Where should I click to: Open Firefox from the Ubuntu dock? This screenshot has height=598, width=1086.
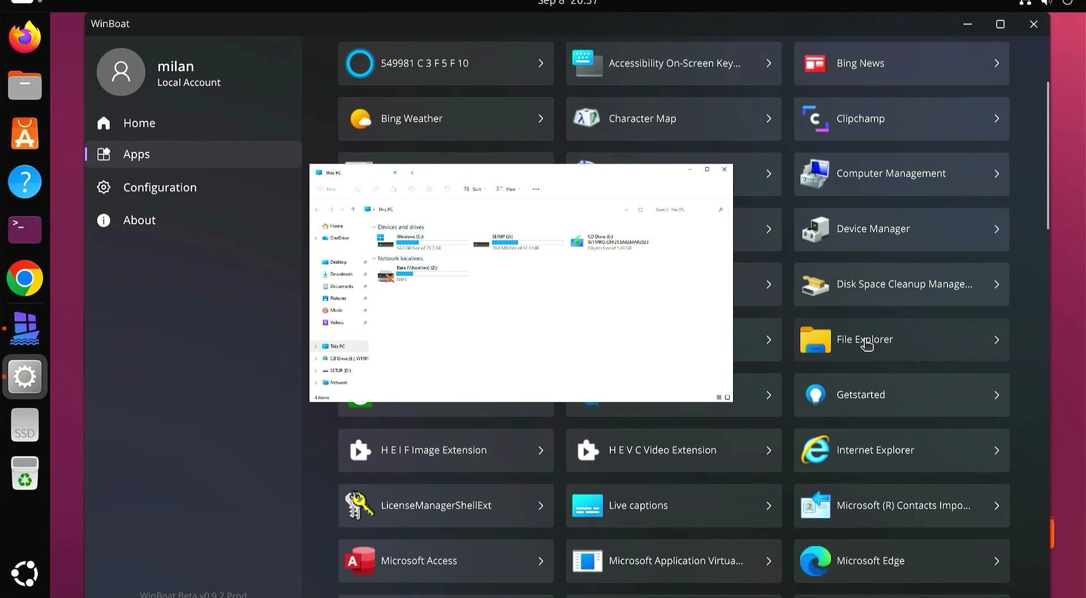(25, 37)
